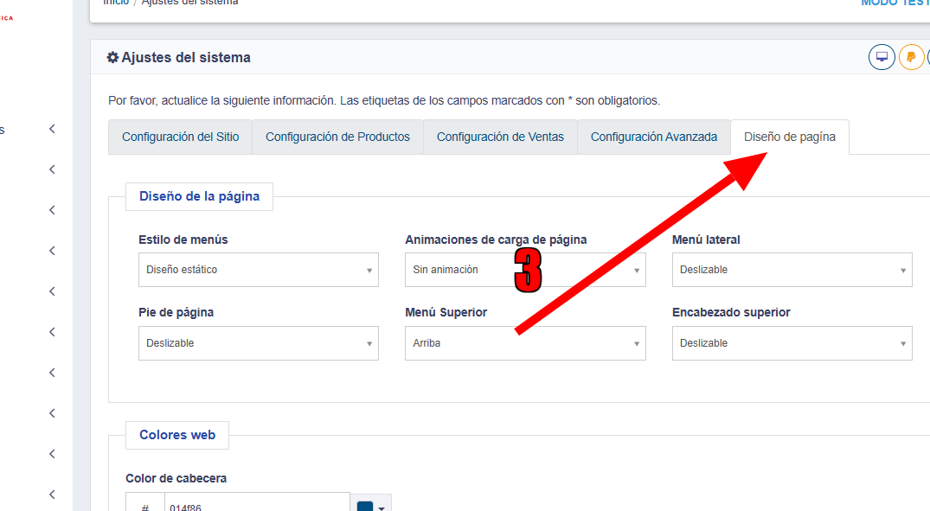
Task: Open the Configuración de Productos tab
Action: coord(337,137)
